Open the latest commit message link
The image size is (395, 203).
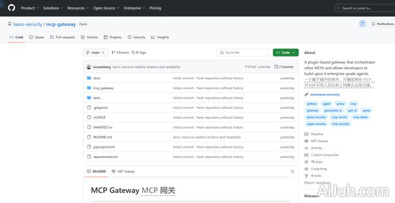[146, 67]
